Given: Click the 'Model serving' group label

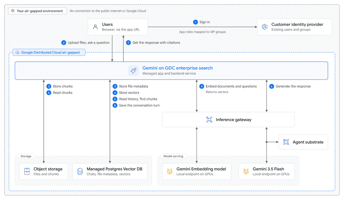Looking at the screenshot, I should pos(173,156).
